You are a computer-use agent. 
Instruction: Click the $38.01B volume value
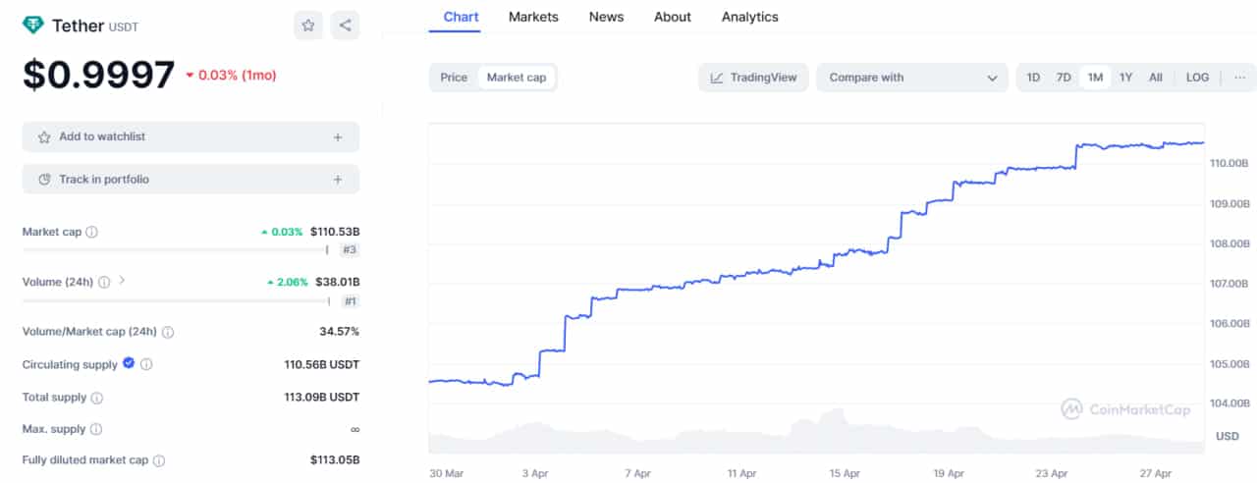coord(338,282)
